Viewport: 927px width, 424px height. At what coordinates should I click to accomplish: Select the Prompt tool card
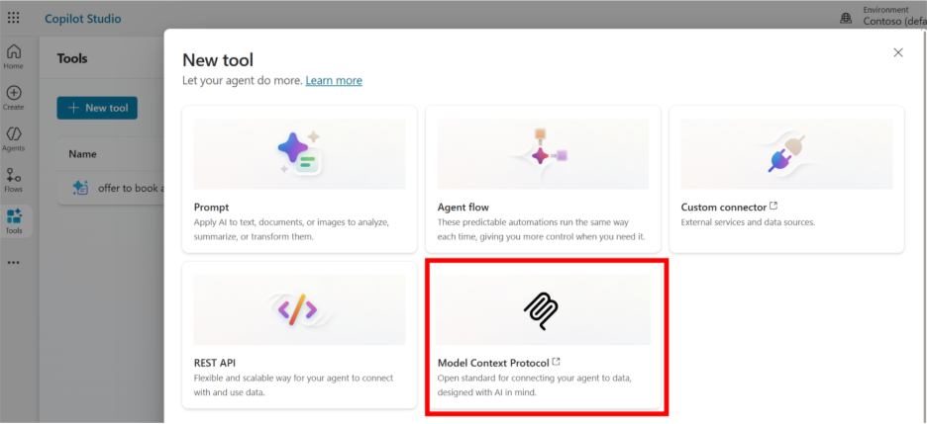[299, 178]
